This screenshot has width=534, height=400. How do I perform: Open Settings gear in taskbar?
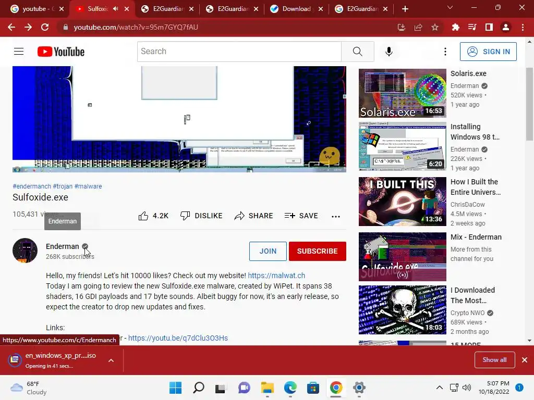[359, 387]
